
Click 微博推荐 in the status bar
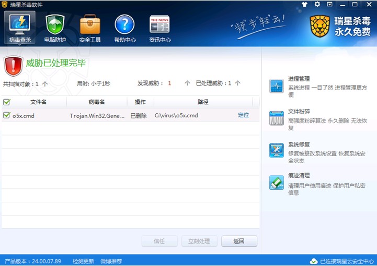111,261
